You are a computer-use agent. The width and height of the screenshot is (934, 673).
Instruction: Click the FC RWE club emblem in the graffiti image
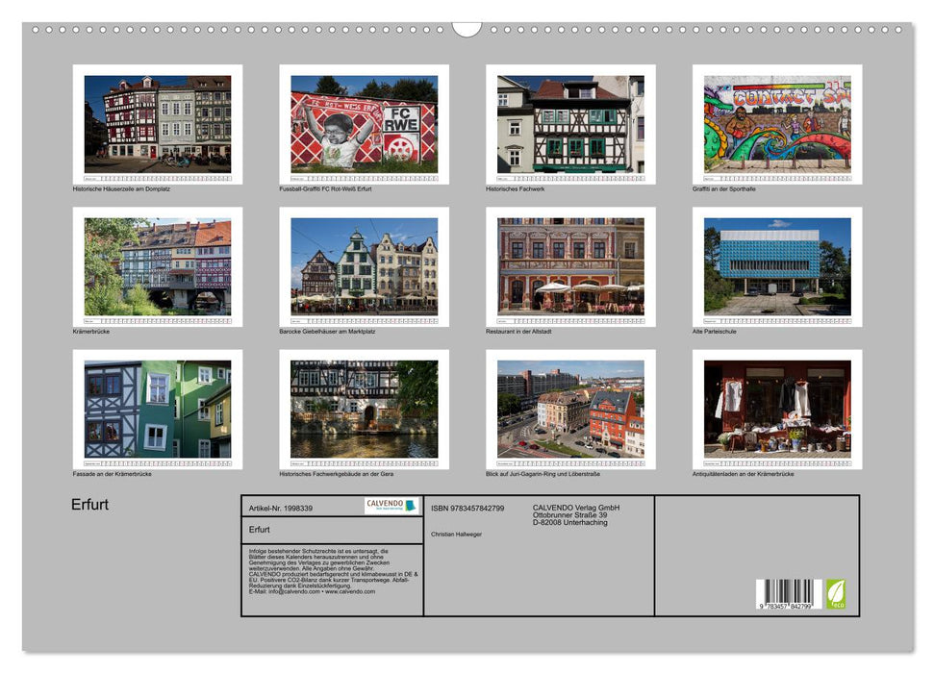click(402, 118)
